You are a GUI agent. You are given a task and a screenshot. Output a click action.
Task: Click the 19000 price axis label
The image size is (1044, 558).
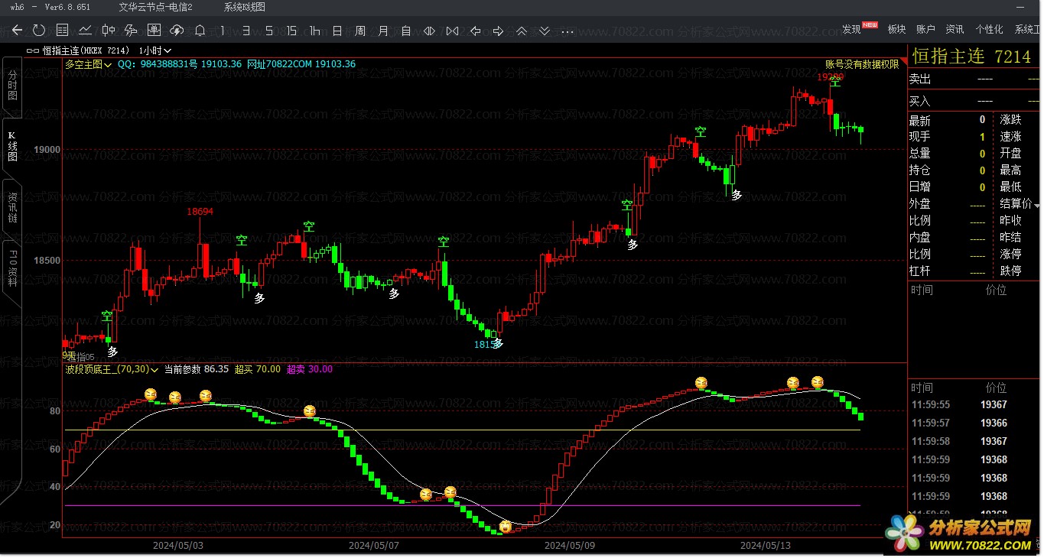click(x=47, y=150)
